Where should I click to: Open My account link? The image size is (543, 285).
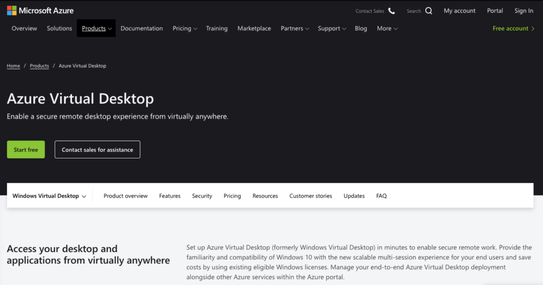point(460,11)
